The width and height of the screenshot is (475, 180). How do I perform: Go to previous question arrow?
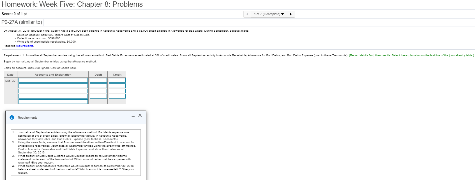pos(247,14)
